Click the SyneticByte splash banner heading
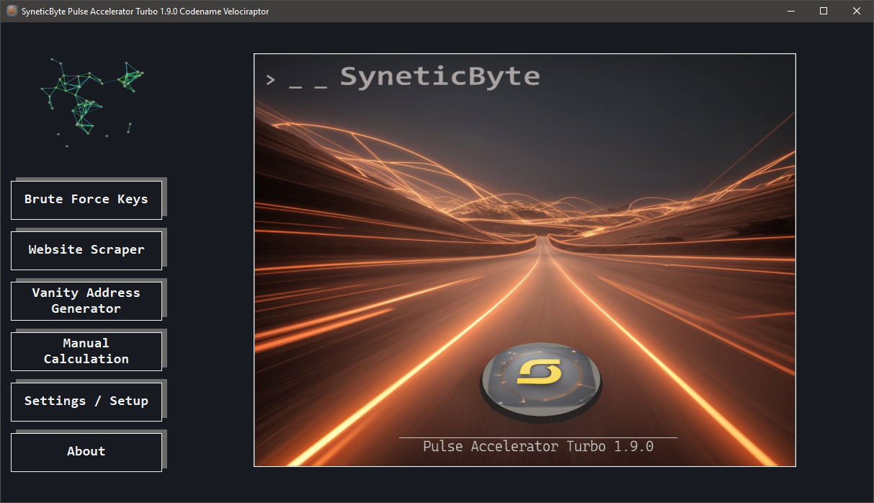 click(x=440, y=76)
